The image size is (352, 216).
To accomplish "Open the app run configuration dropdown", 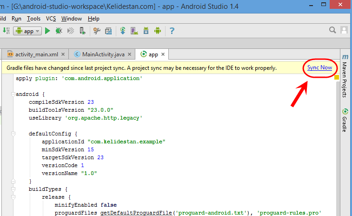I will tap(27, 31).
